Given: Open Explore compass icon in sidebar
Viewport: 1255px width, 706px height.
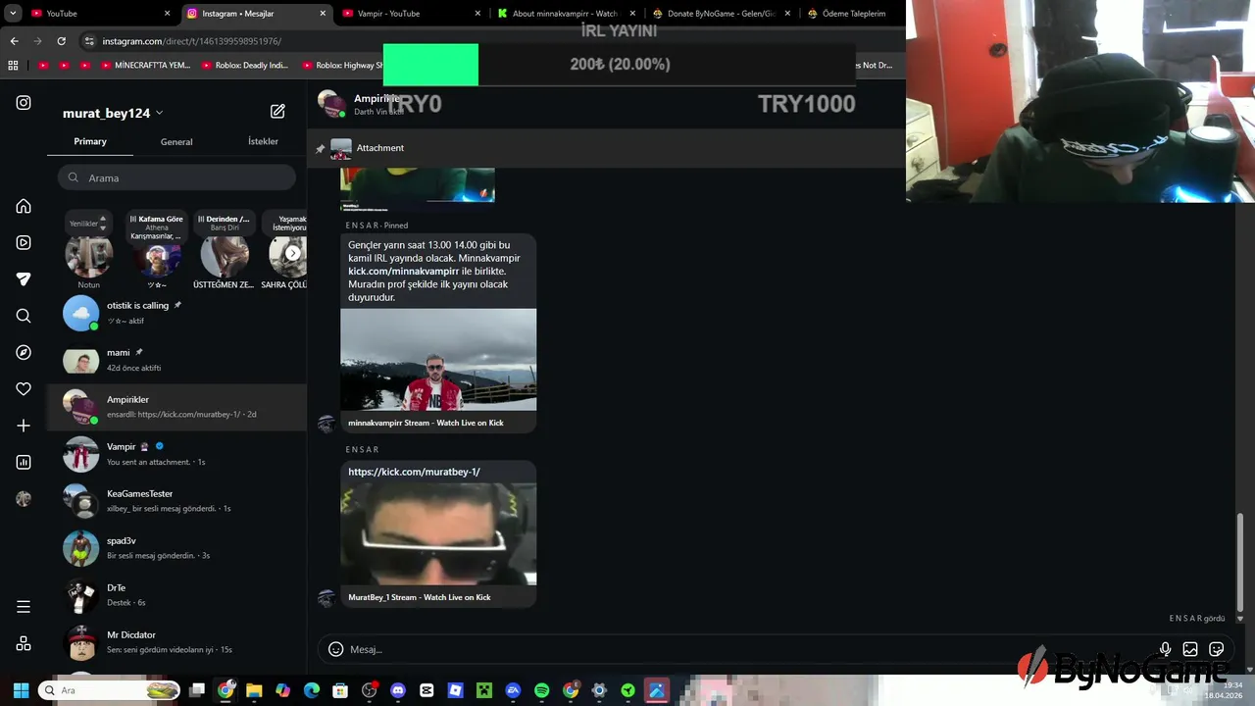Looking at the screenshot, I should pos(24,352).
